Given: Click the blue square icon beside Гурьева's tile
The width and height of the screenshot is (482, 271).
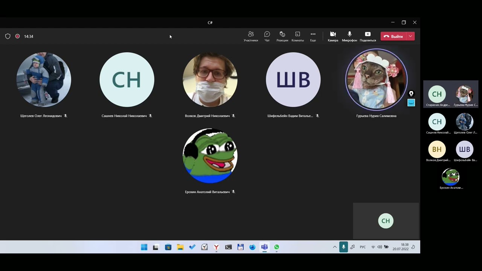Looking at the screenshot, I should [x=411, y=103].
